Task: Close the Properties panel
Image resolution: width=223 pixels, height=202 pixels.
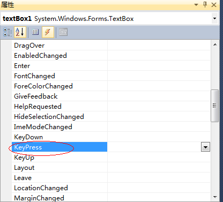Action: 214,5
